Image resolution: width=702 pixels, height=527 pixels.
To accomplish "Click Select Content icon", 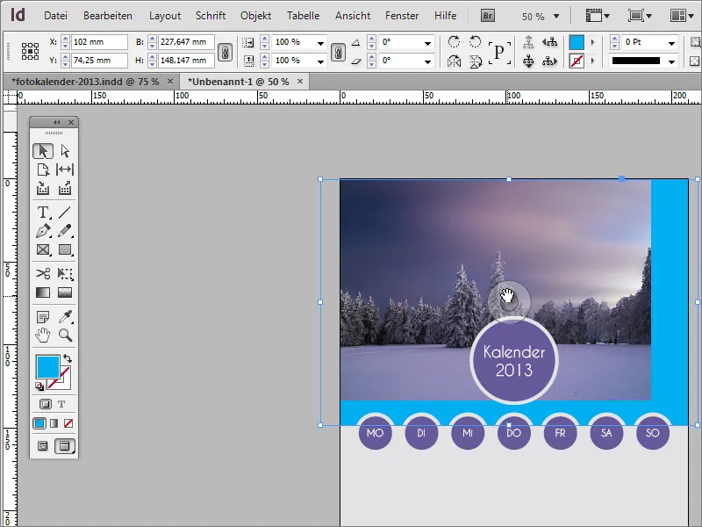I will [528, 61].
